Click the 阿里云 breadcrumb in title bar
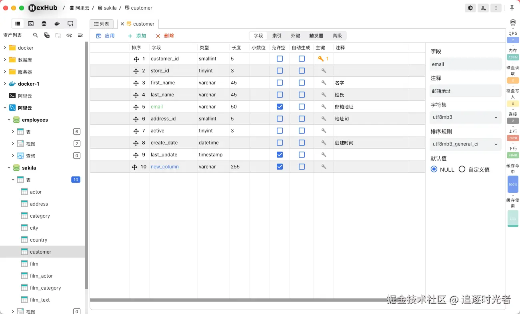 click(x=79, y=8)
